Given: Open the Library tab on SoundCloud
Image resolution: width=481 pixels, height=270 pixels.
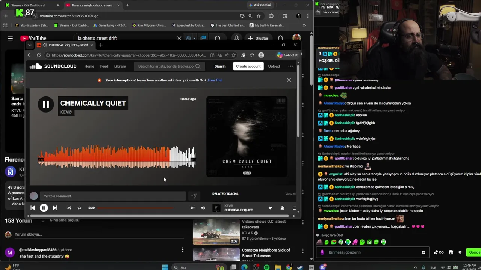Looking at the screenshot, I should click(120, 66).
